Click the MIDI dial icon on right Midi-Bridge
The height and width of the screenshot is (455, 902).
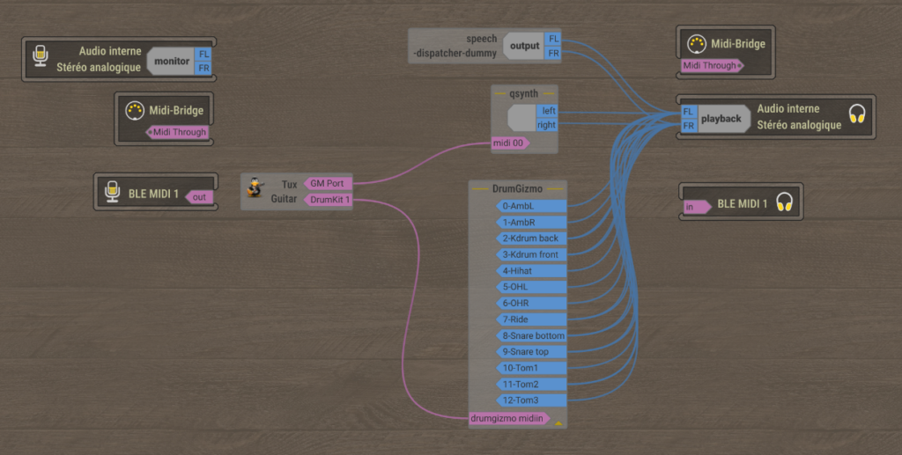[x=697, y=44]
